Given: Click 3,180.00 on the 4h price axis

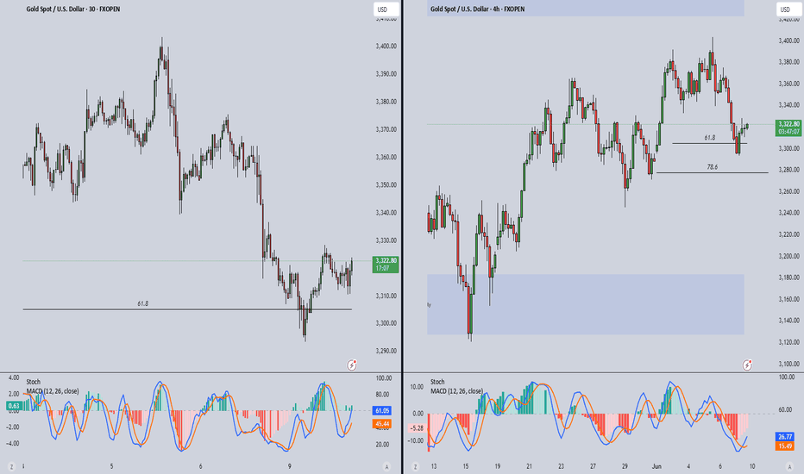Looking at the screenshot, I should coord(788,278).
